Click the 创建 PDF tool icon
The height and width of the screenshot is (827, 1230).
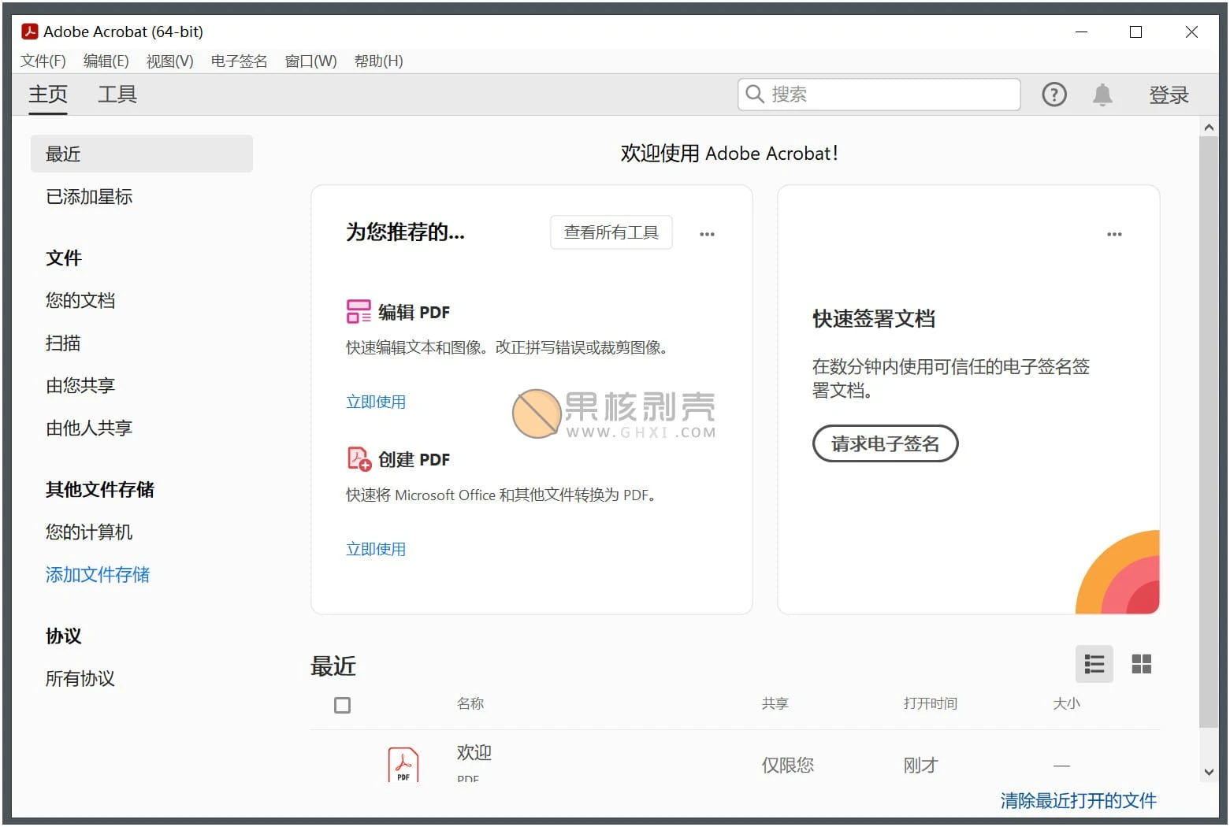coord(359,459)
